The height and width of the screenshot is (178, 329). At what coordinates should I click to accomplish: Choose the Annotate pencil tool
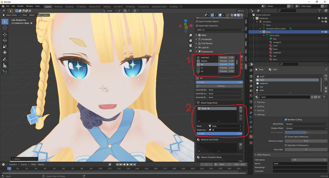click(5, 60)
